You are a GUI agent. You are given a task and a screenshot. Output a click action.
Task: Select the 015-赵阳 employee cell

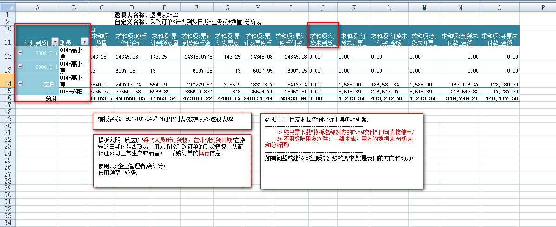pos(73,92)
